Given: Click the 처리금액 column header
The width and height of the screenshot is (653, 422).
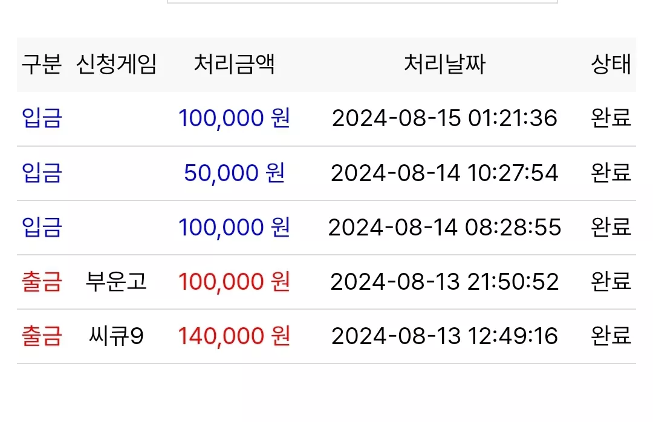Looking at the screenshot, I should (x=235, y=65).
